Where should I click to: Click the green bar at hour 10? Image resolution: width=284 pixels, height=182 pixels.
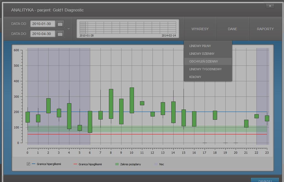[132, 100]
